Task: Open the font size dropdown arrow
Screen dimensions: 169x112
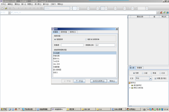Action: (x=78, y=8)
